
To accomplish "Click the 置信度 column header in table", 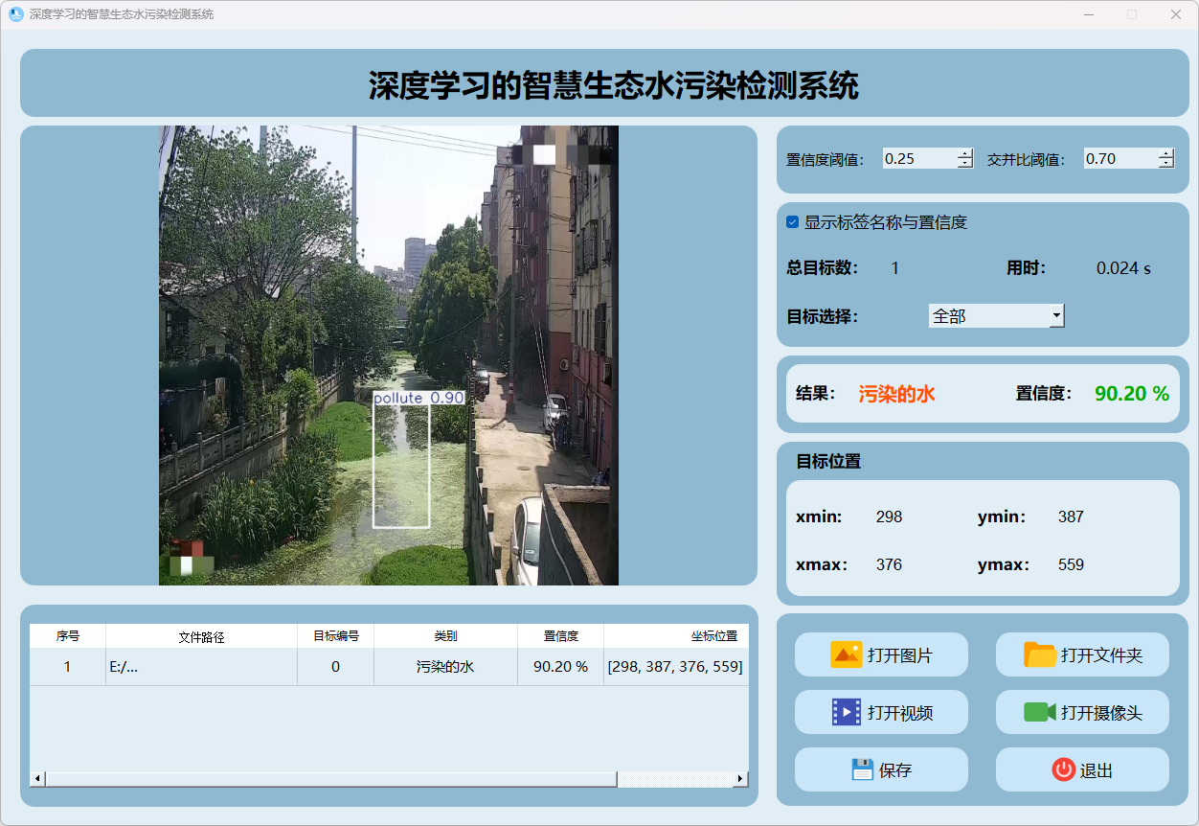I will click(560, 636).
